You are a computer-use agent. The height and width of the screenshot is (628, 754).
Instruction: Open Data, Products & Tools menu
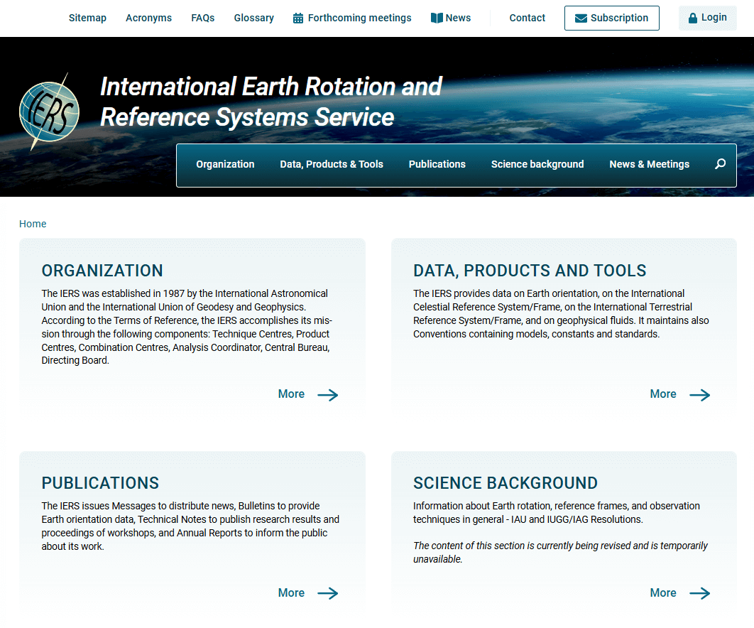(x=332, y=164)
